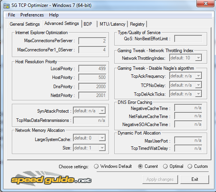Click the Apply changes button
The width and height of the screenshot is (216, 192).
coord(160,179)
